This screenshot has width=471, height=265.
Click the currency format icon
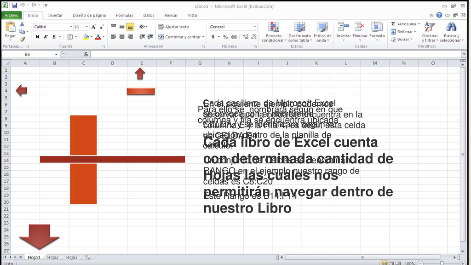click(213, 37)
